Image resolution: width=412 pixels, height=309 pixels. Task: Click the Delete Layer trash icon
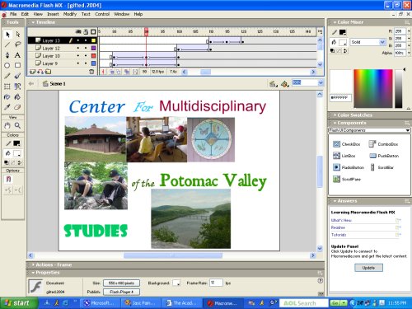[91, 72]
